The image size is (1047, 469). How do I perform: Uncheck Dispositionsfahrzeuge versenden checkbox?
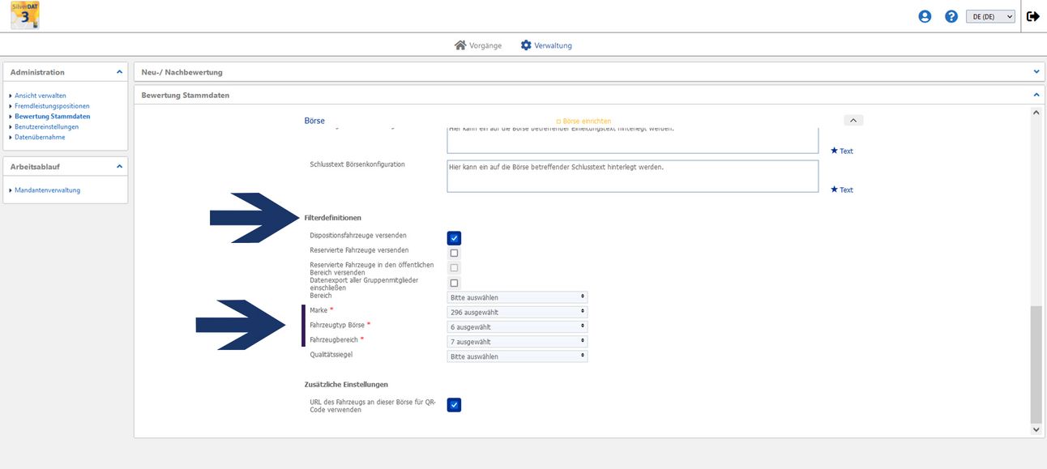[x=454, y=238]
